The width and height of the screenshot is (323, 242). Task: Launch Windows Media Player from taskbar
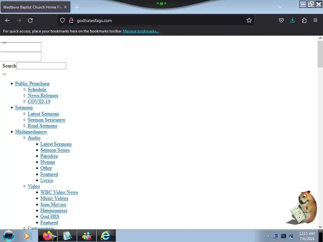[x=27, y=236]
